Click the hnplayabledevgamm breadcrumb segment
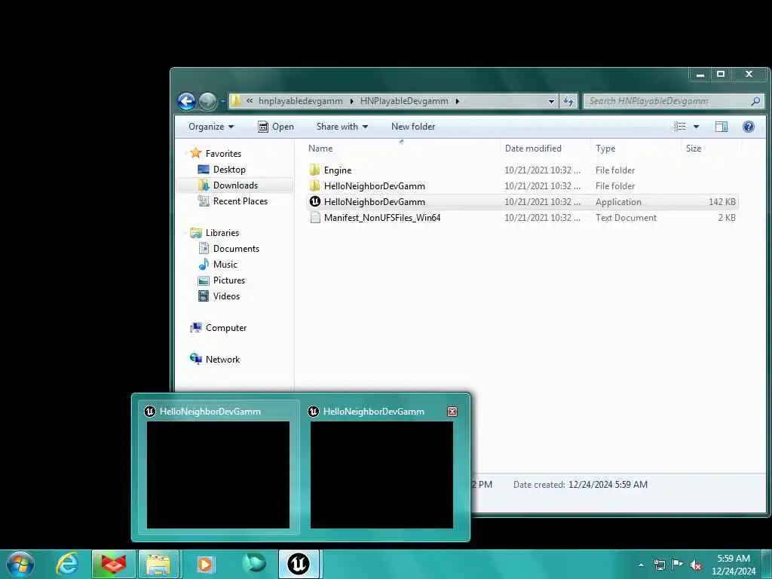 click(x=300, y=101)
